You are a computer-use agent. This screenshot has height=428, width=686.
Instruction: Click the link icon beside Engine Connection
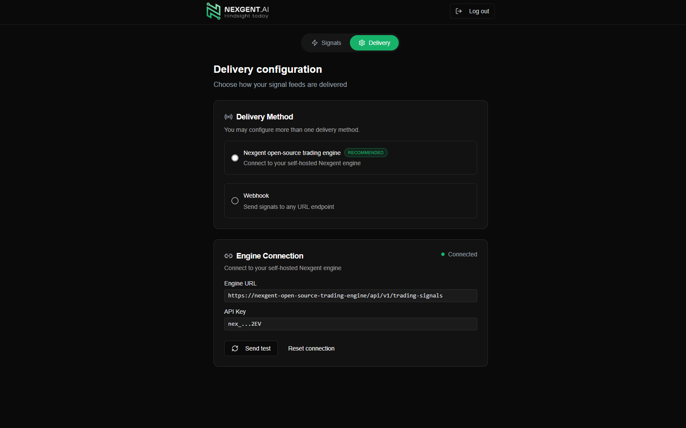(229, 256)
